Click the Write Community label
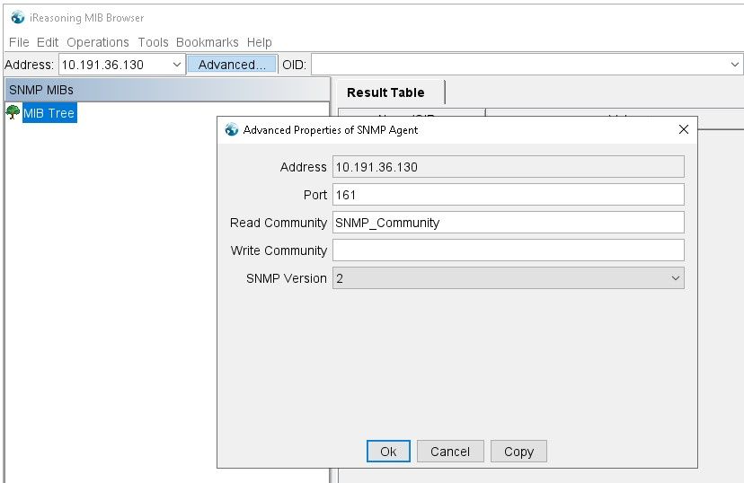The width and height of the screenshot is (744, 483). [x=279, y=250]
